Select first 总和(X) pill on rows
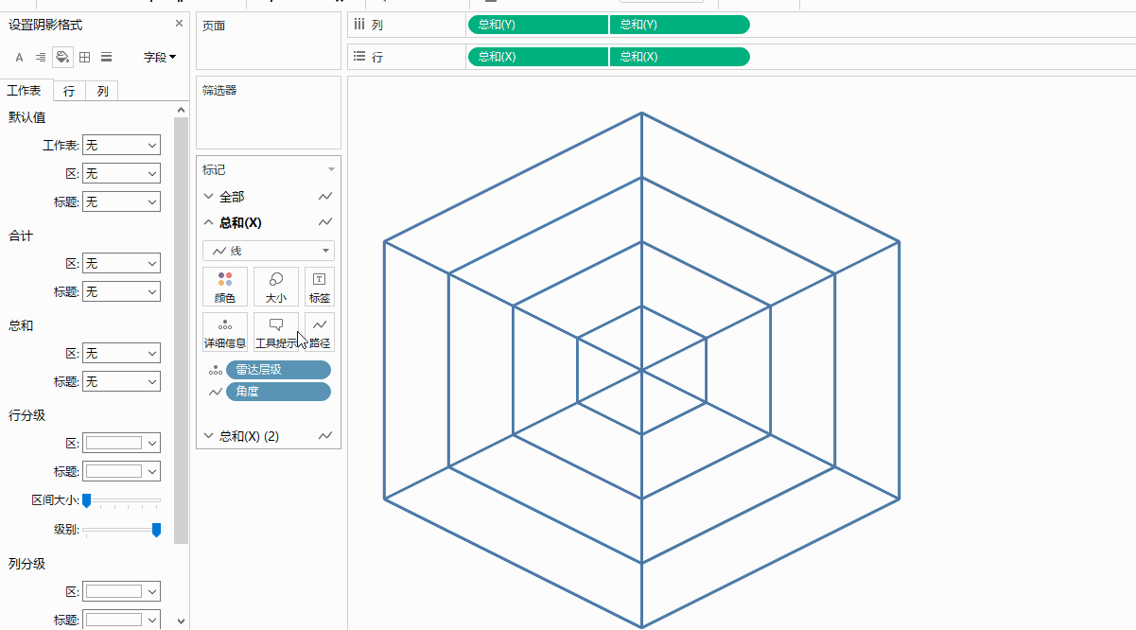 pyautogui.click(x=538, y=57)
